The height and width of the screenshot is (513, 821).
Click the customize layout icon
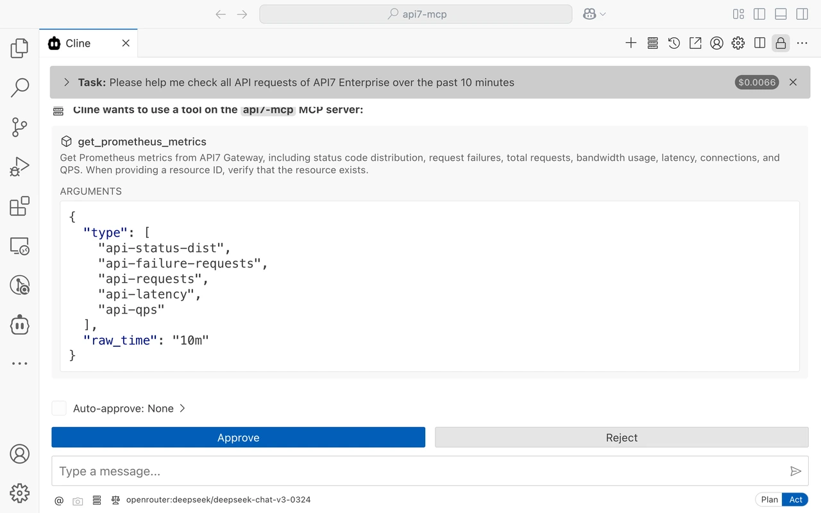[738, 14]
